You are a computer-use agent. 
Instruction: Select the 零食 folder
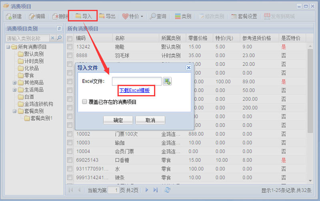tap(26, 76)
